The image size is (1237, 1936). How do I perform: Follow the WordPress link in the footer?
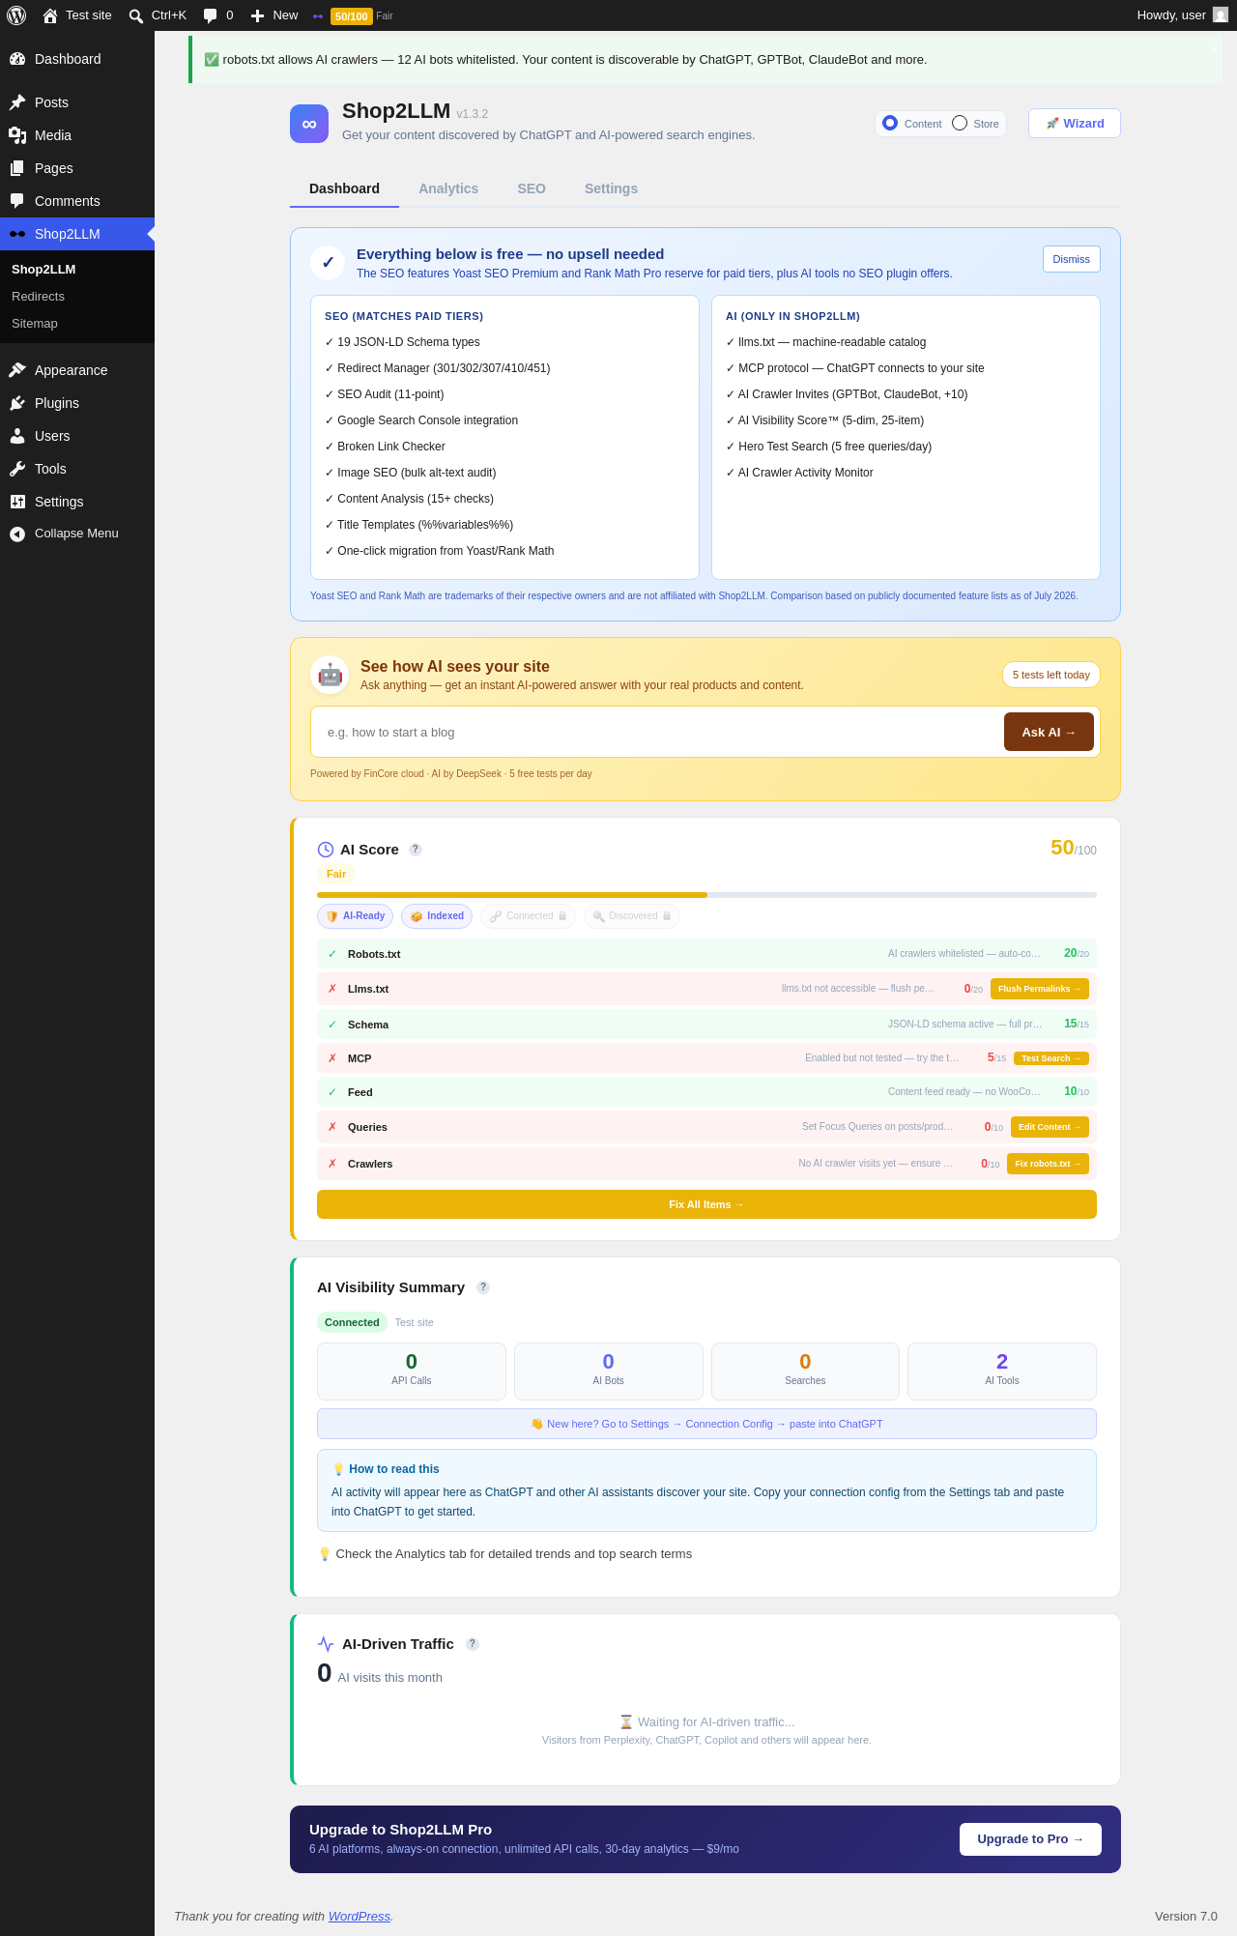pyautogui.click(x=360, y=1917)
